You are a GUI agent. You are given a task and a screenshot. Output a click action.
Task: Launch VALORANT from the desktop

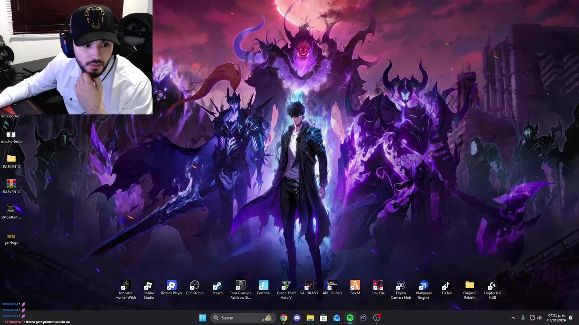(309, 288)
